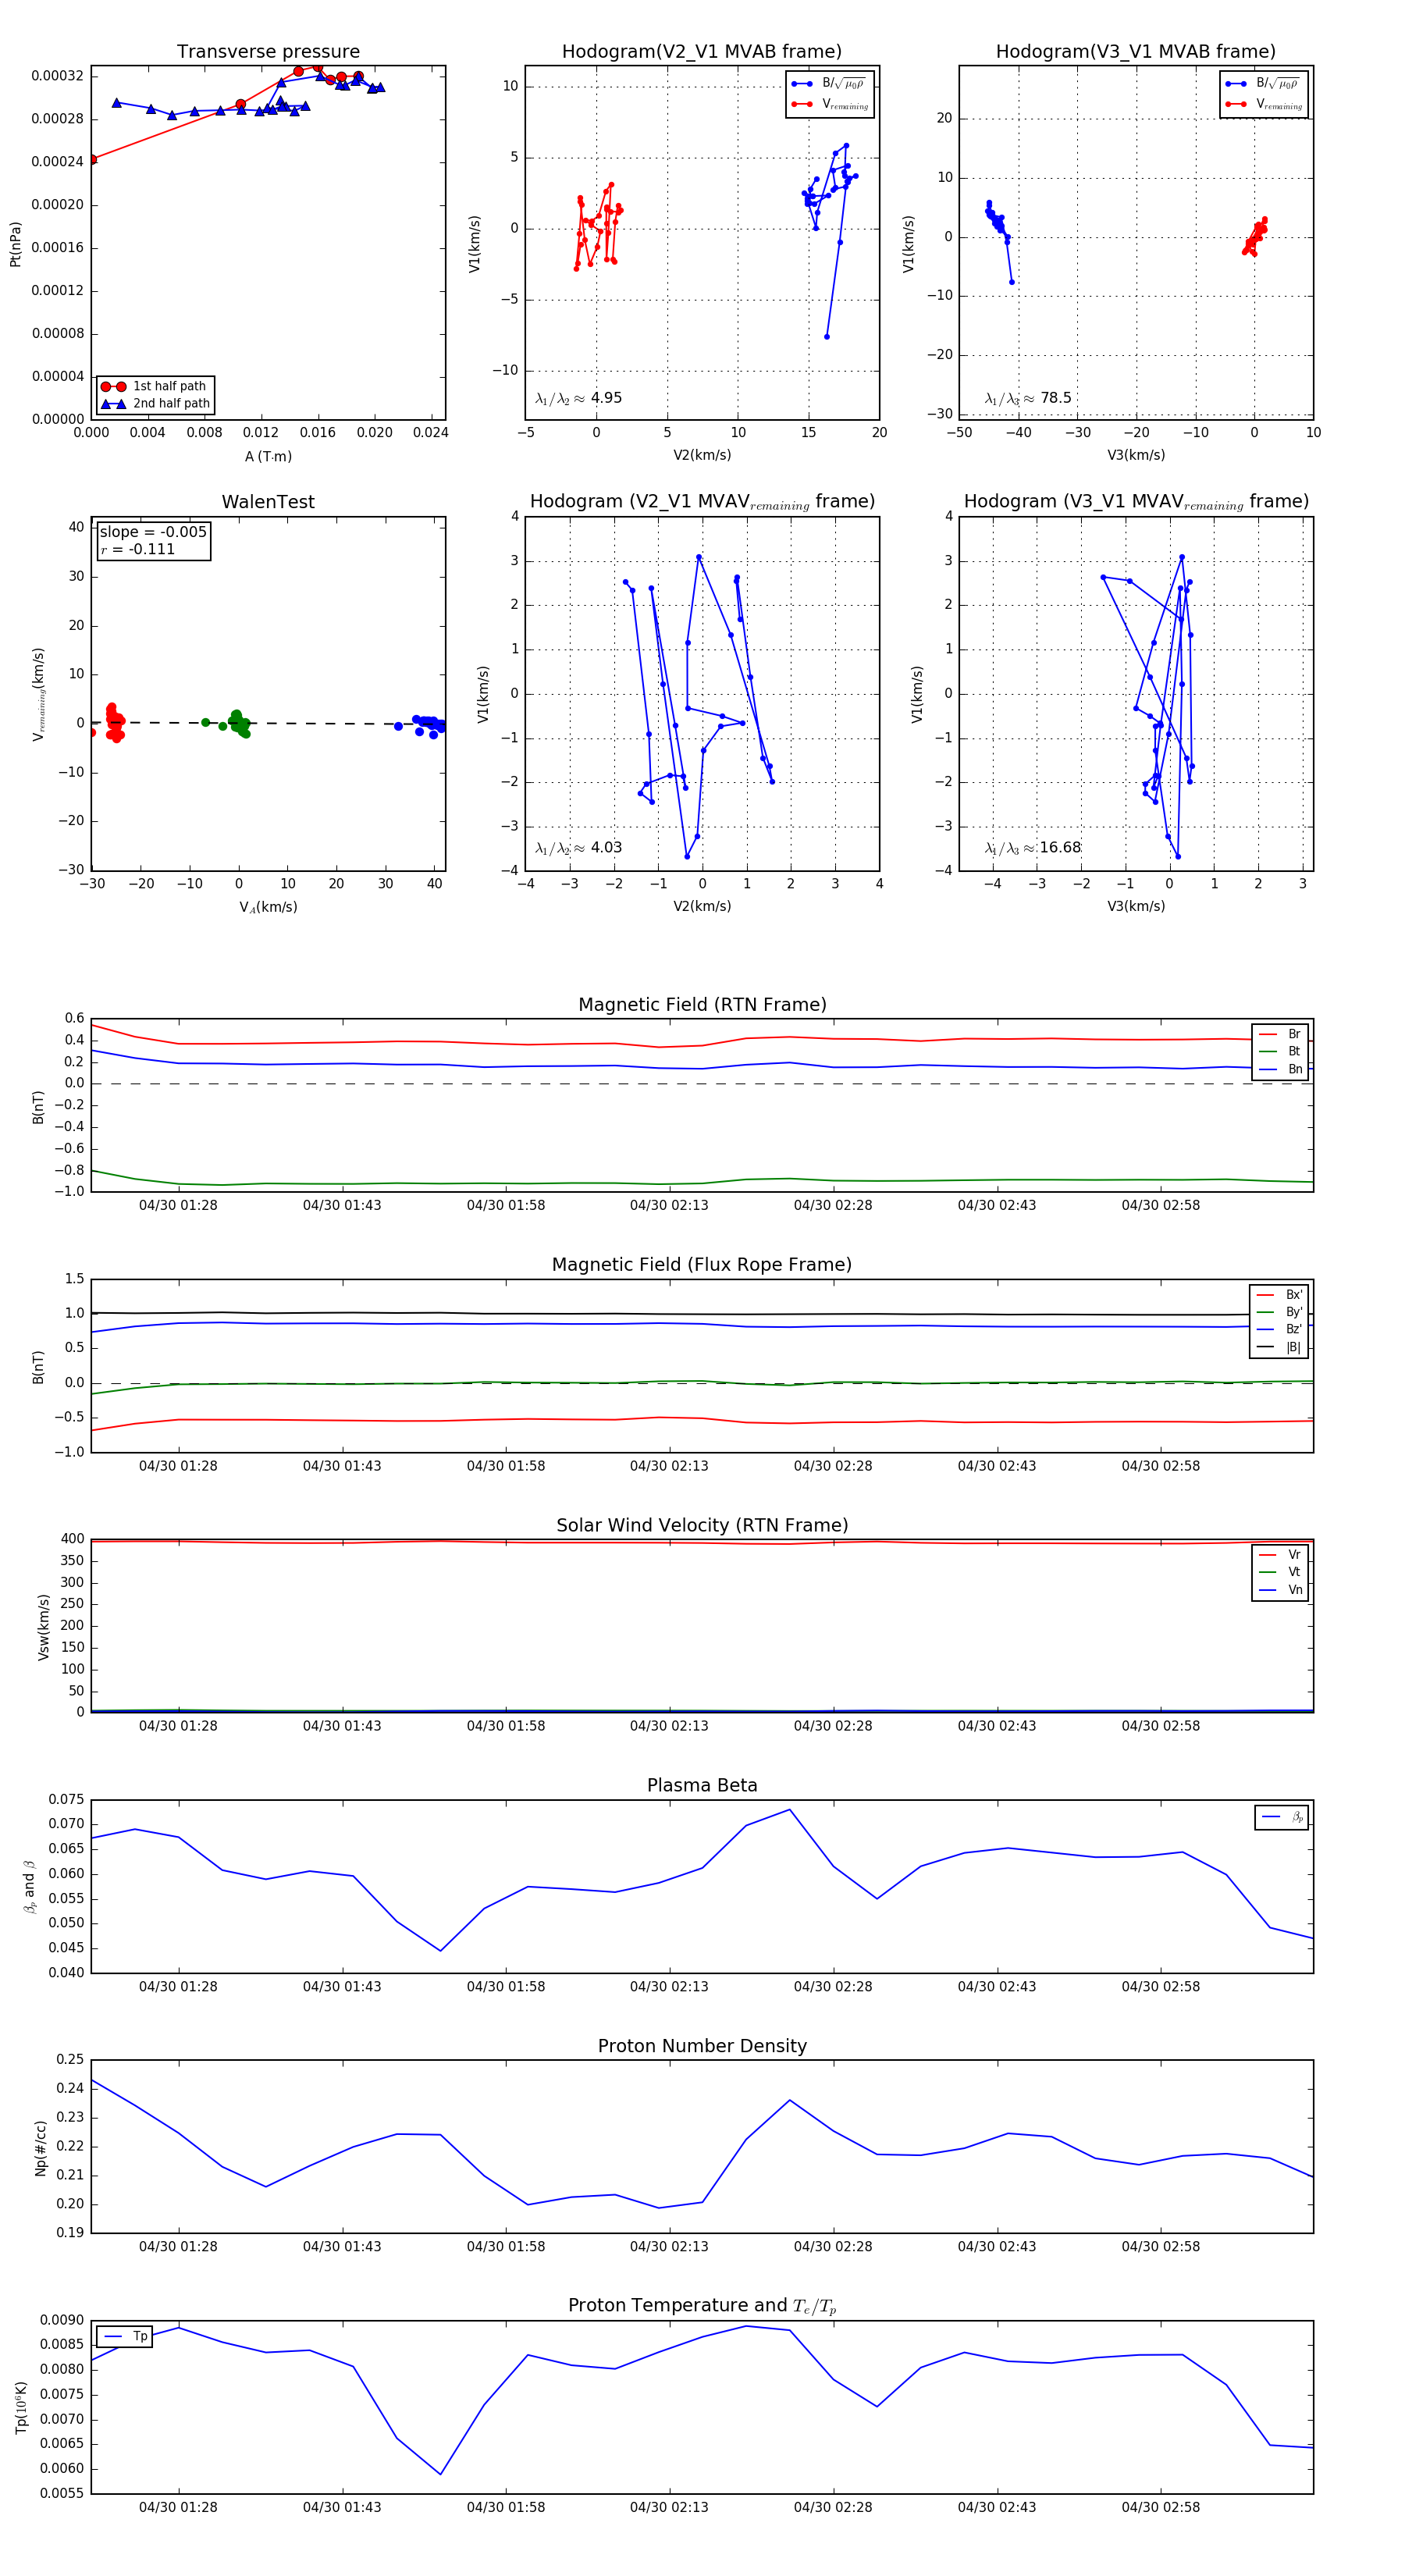Click Vremaining legend entry in V2_V1 MVAB hodogram
The image size is (1405, 2576).
(x=830, y=104)
